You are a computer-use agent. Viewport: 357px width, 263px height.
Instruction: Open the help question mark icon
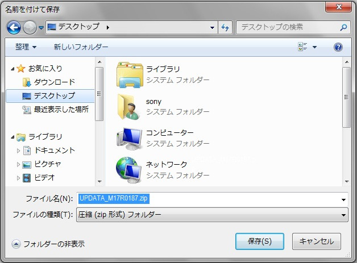pyautogui.click(x=338, y=47)
